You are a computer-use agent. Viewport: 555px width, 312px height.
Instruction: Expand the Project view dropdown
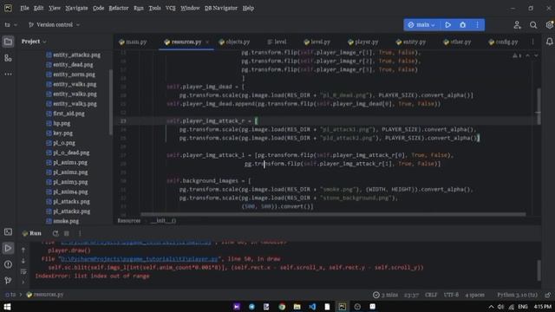pyautogui.click(x=34, y=42)
